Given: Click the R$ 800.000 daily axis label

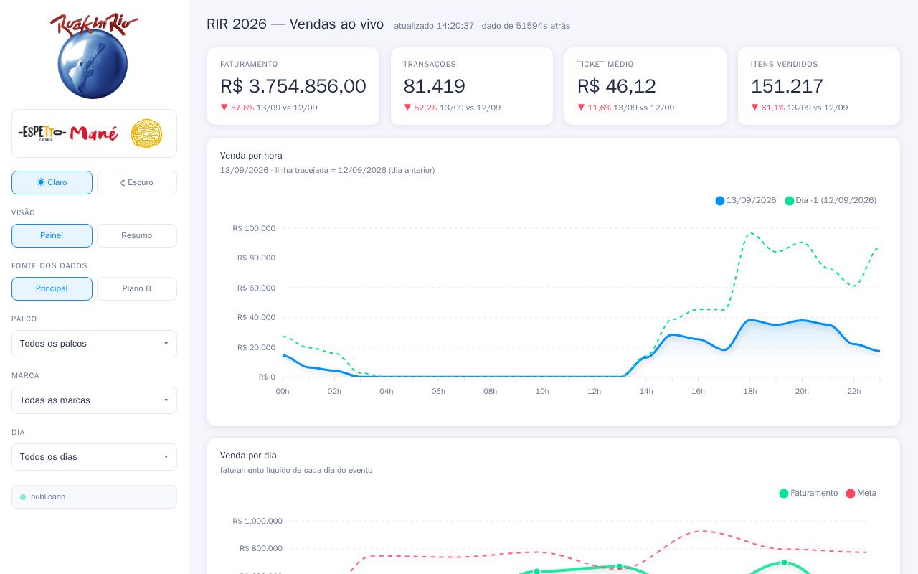Looking at the screenshot, I should (261, 549).
